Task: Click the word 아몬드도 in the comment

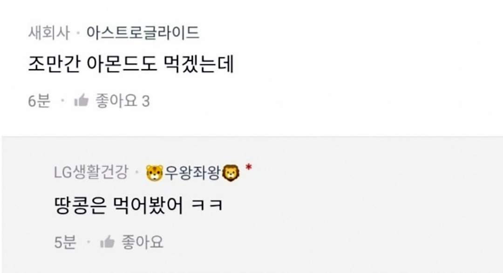Action: (122, 64)
